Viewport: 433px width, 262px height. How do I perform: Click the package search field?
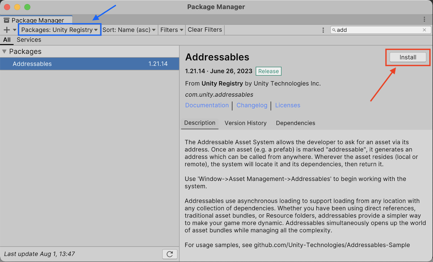coord(380,30)
